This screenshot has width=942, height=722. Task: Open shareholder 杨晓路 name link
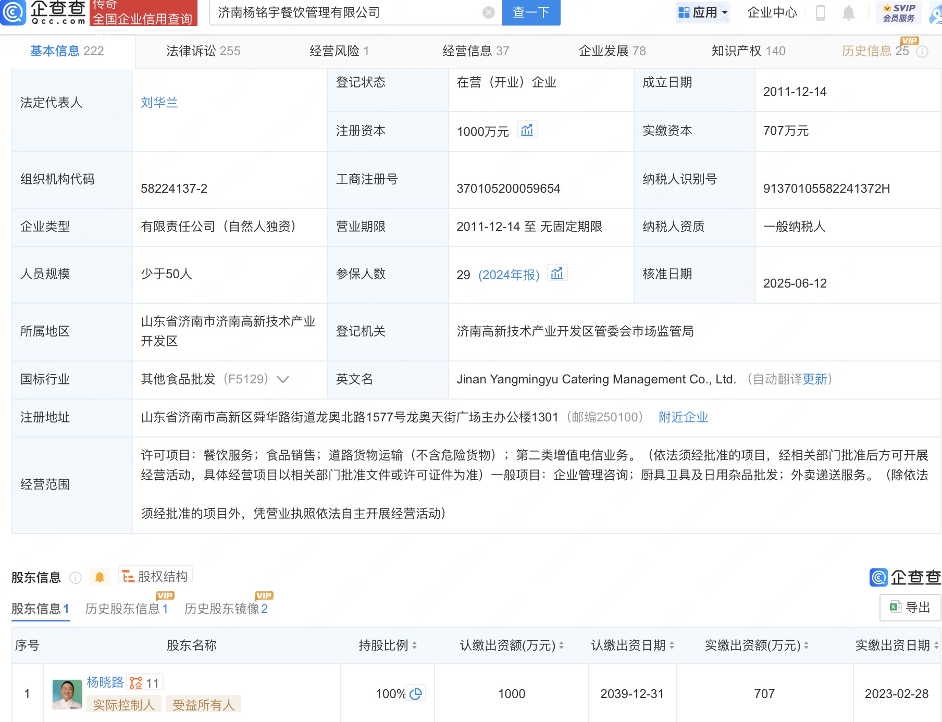pyautogui.click(x=105, y=682)
